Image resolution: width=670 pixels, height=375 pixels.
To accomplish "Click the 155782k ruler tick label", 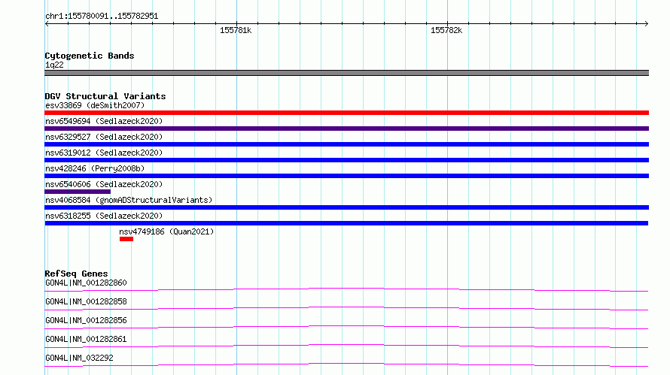I will click(x=446, y=30).
